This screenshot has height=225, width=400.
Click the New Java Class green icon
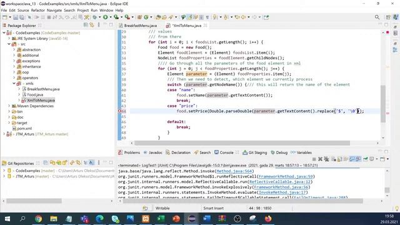[x=146, y=17]
